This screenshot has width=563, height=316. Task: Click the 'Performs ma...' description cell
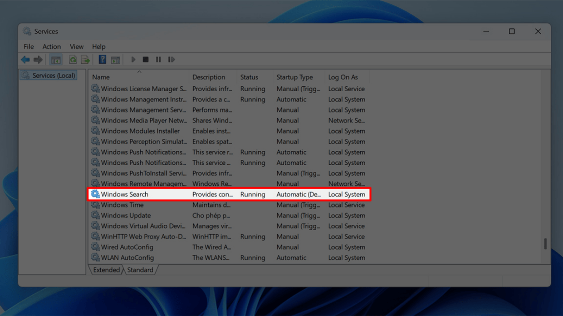click(212, 110)
